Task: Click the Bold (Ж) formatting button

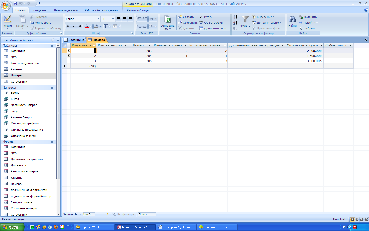Action: (68, 26)
